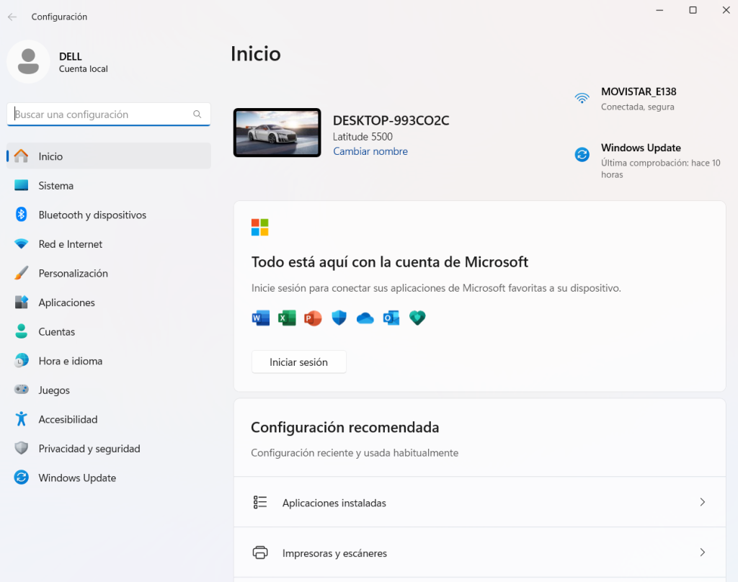Click the Impresoras y escáneres printer icon
Viewport: 738px width, 582px height.
coord(260,552)
